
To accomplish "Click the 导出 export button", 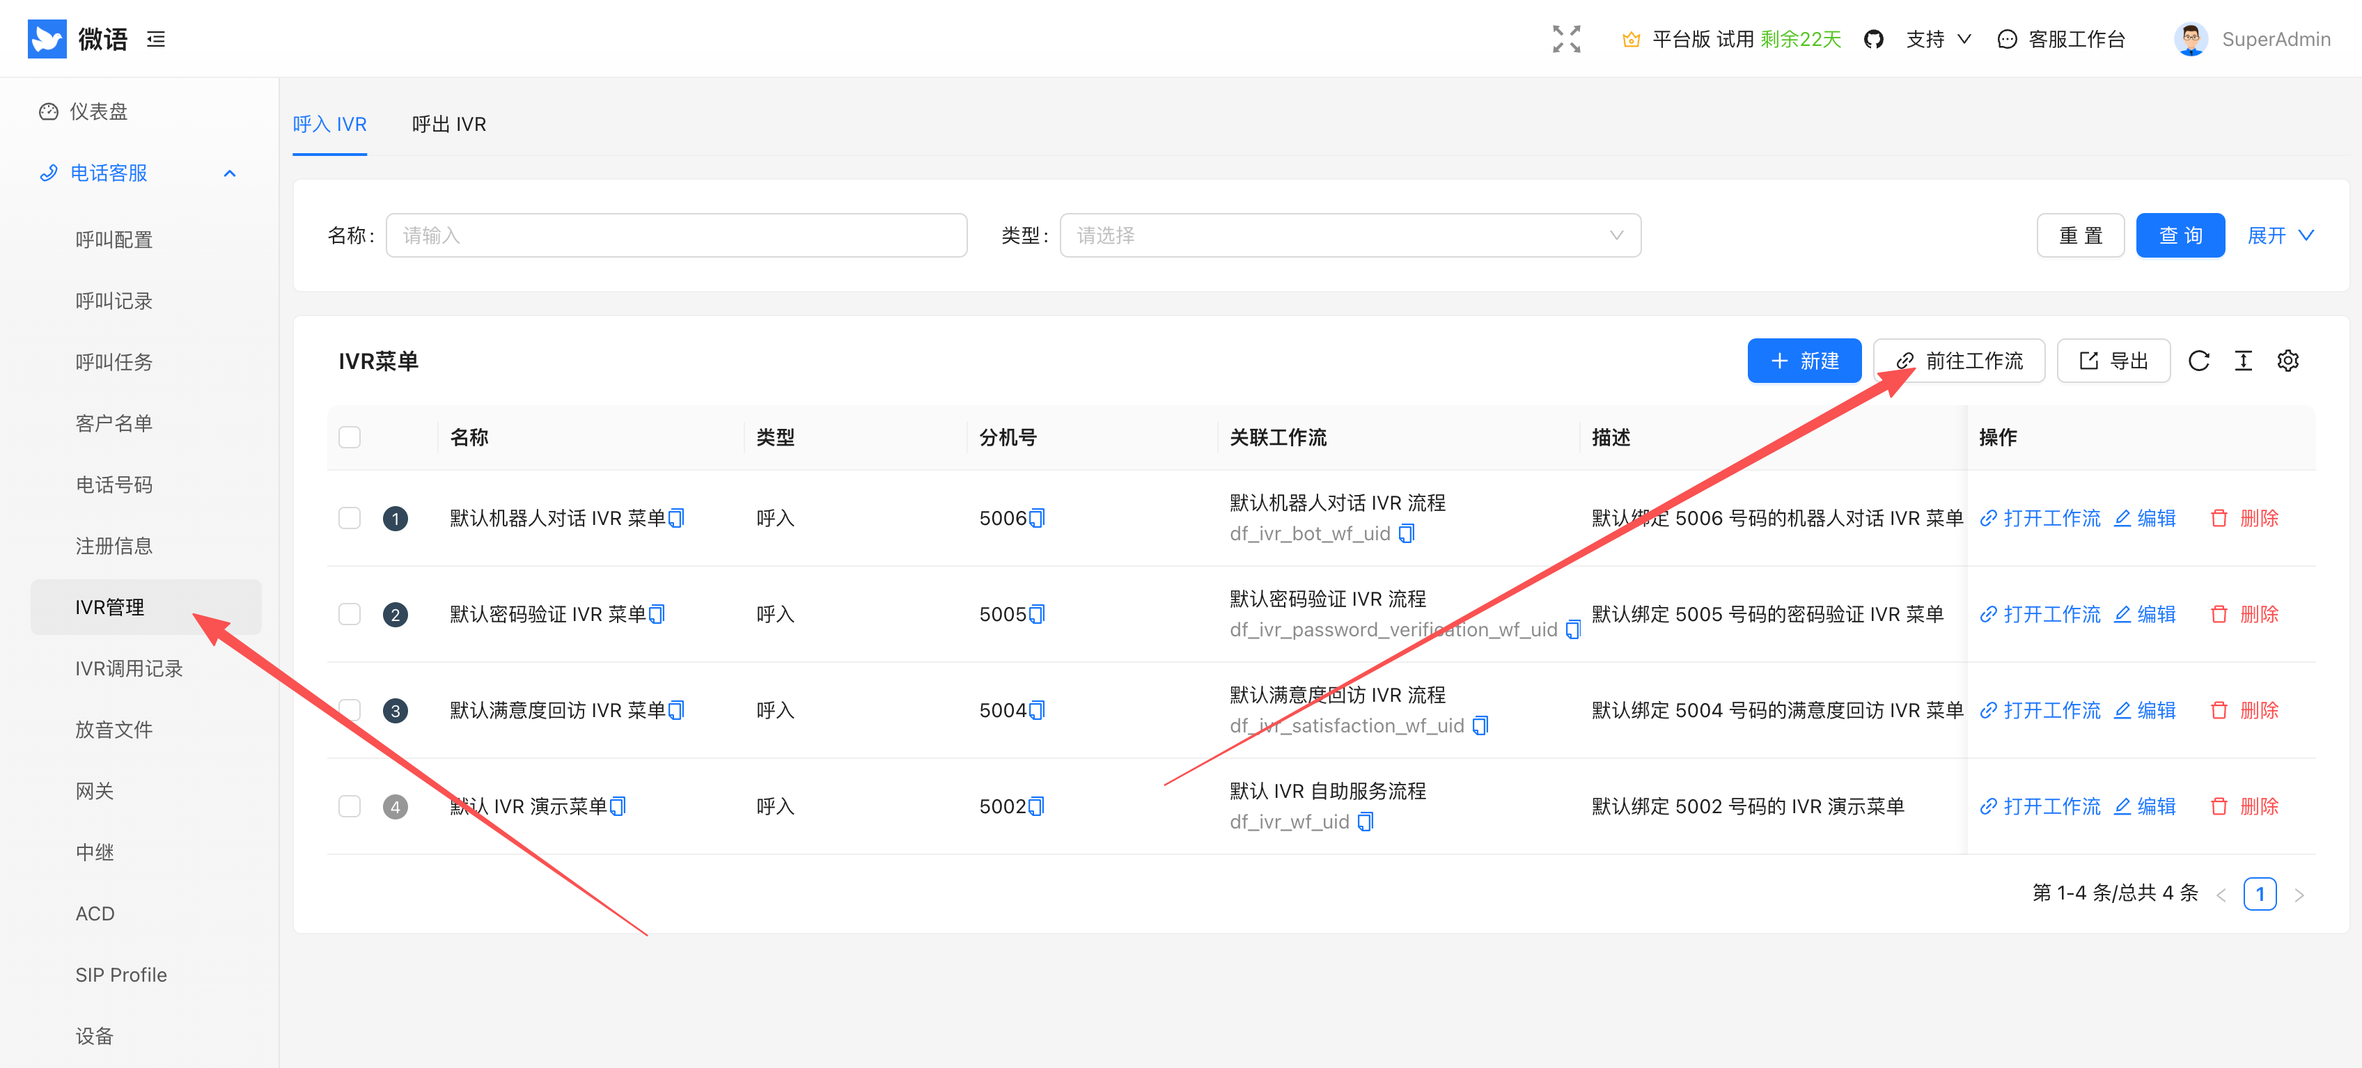I will pos(2113,360).
